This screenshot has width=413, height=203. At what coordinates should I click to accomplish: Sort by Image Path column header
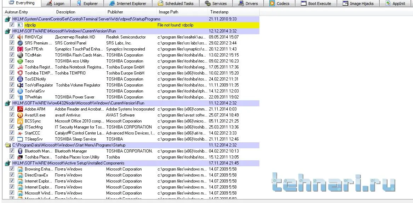(x=182, y=12)
